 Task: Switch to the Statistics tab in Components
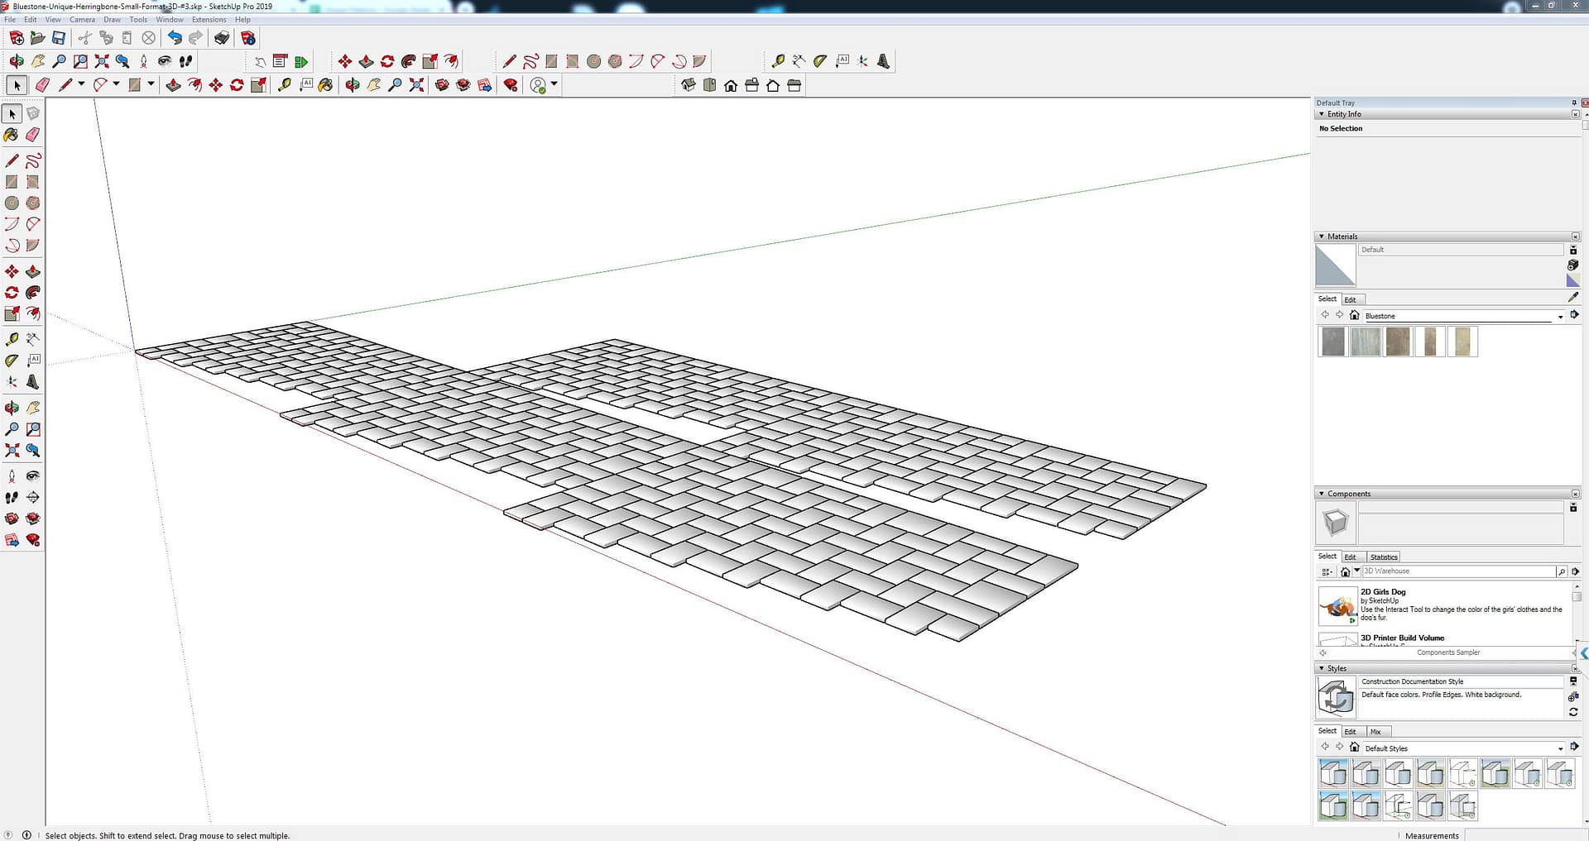[1383, 557]
